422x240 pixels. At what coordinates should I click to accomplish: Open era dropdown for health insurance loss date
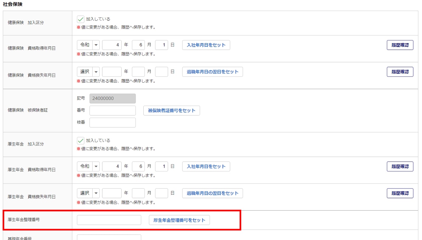(88, 72)
